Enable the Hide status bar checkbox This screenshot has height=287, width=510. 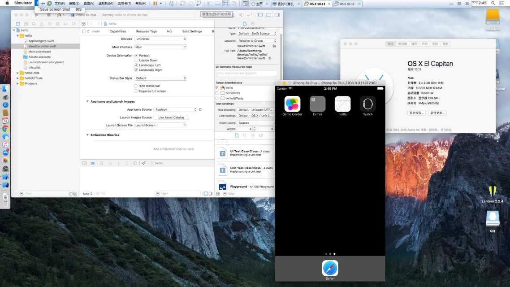136,86
